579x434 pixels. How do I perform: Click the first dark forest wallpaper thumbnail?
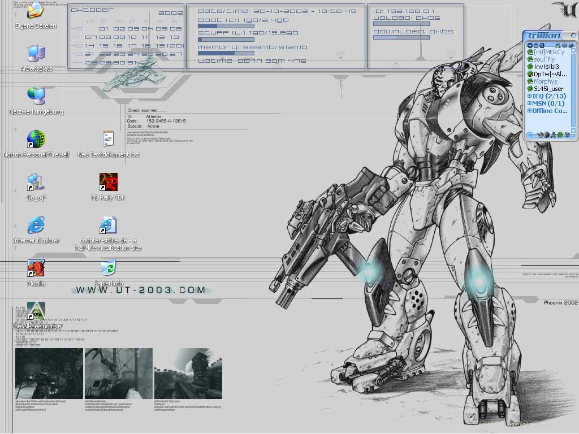coord(49,374)
